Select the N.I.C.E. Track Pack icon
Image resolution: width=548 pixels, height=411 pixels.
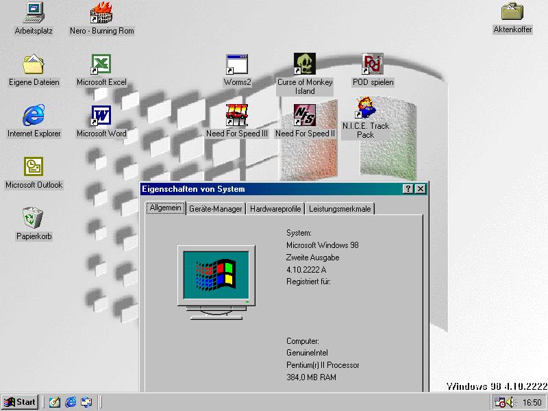pyautogui.click(x=366, y=110)
